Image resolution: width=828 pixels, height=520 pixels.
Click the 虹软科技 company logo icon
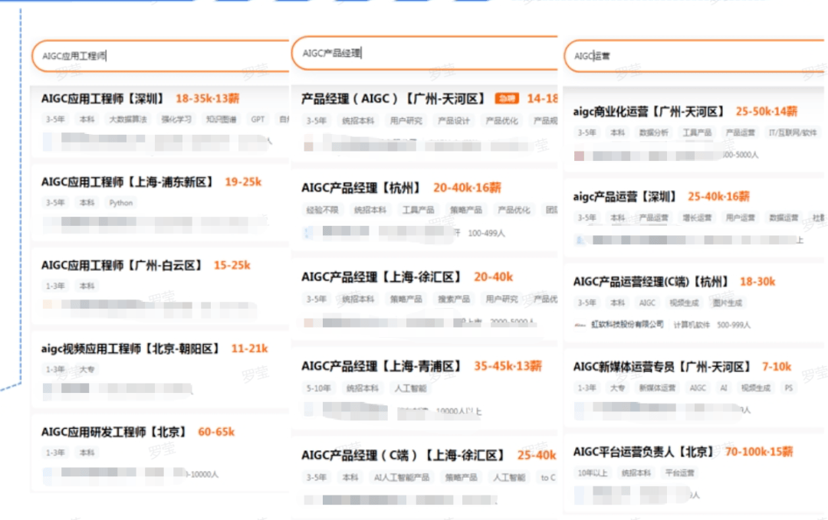[x=580, y=325]
